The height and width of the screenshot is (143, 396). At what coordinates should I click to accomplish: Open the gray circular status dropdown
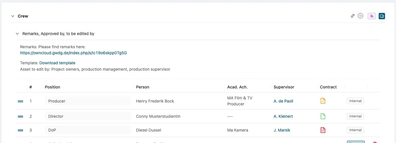[x=360, y=16]
